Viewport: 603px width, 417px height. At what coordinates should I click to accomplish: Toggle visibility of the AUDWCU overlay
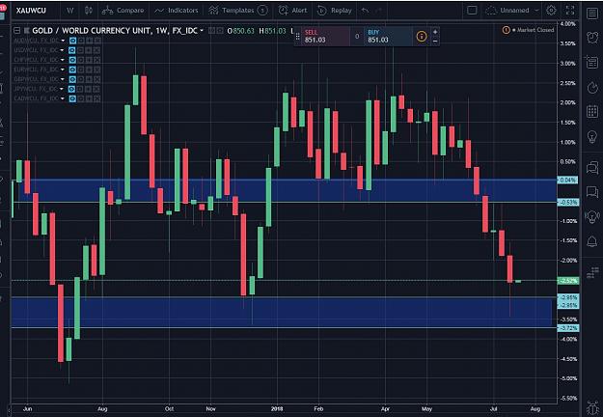(72, 41)
